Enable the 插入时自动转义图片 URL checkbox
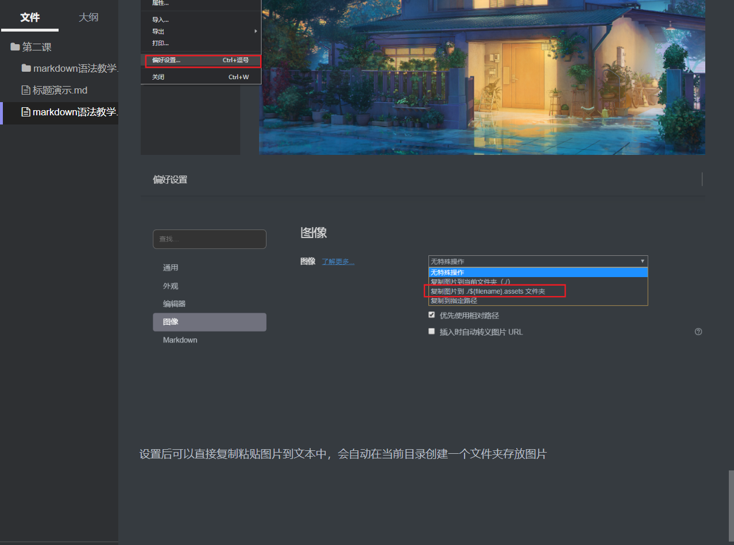Image resolution: width=734 pixels, height=545 pixels. click(432, 332)
